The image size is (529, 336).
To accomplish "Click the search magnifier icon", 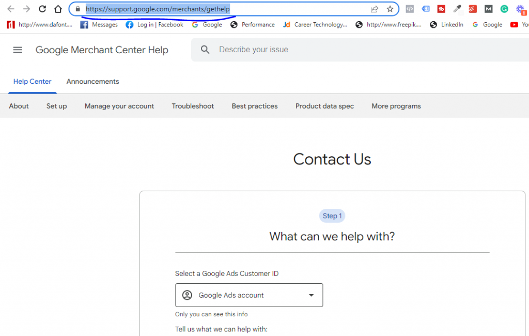I will point(205,50).
